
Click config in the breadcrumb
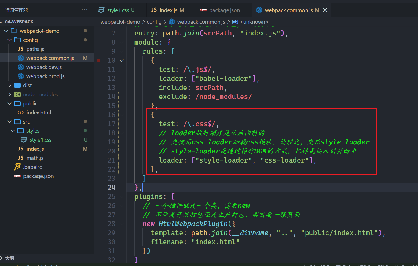point(154,22)
